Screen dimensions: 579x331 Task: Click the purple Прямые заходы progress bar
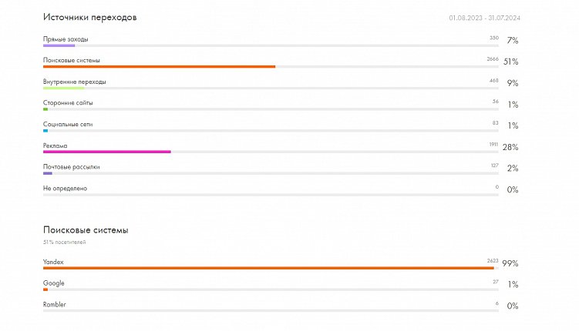pos(59,45)
